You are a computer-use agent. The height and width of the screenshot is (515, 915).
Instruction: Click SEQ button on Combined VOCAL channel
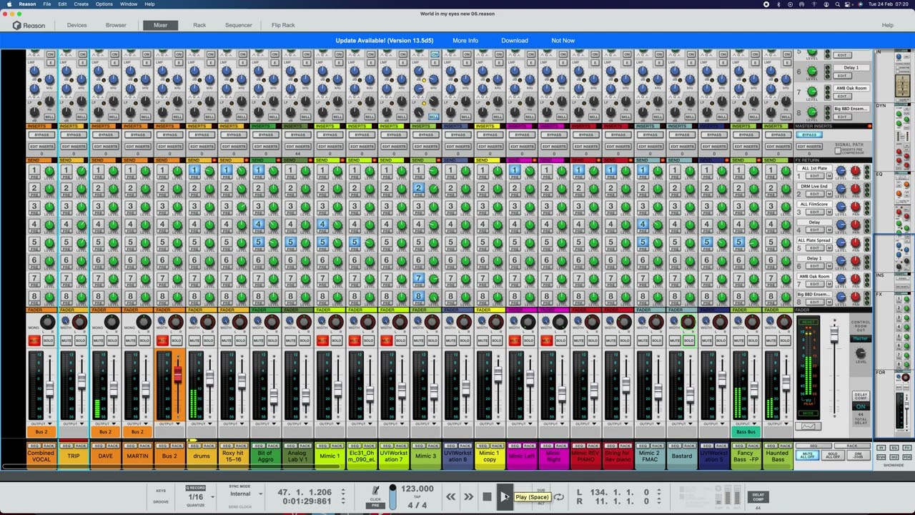[34, 446]
